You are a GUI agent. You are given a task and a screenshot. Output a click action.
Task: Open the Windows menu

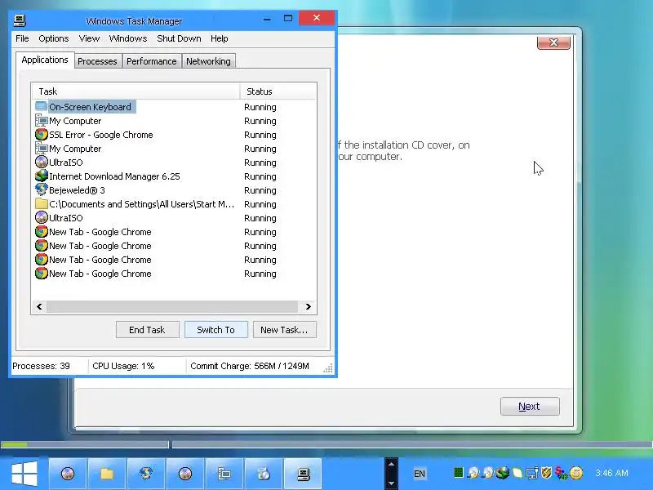tap(128, 38)
